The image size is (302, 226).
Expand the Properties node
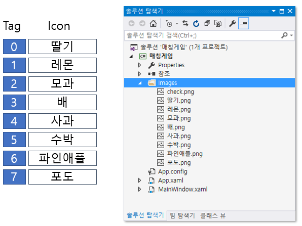tap(140, 65)
